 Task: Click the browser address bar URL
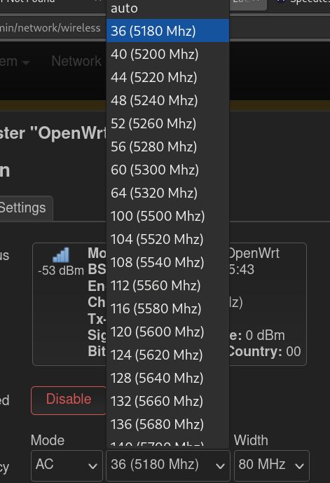click(x=50, y=28)
